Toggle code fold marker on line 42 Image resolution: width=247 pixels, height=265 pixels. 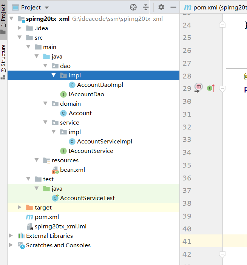coord(222,254)
